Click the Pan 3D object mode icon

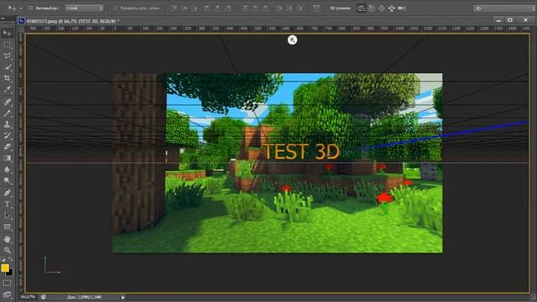[382, 8]
